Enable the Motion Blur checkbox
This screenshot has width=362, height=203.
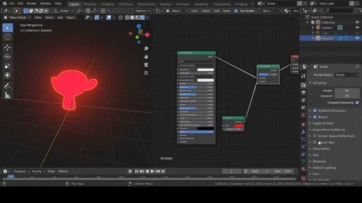point(314,142)
